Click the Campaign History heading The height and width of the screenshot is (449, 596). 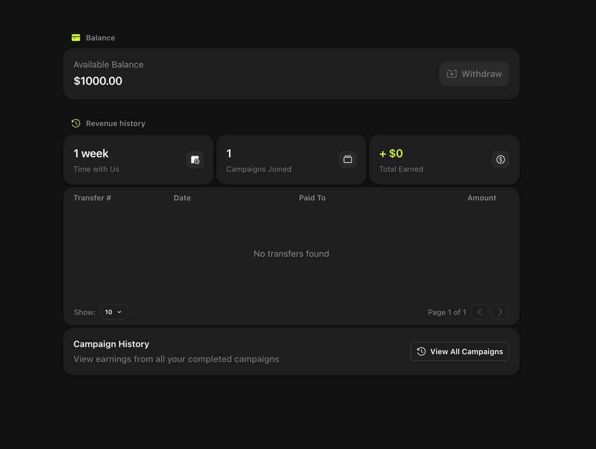tap(111, 344)
